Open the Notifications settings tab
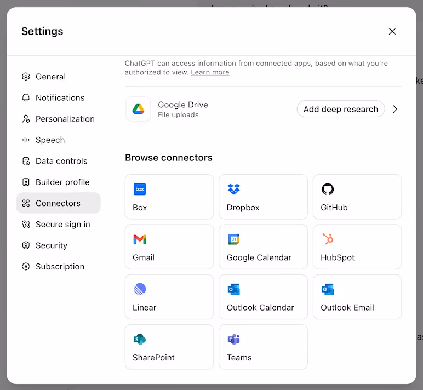Viewport: 423px width, 390px height. point(58,97)
